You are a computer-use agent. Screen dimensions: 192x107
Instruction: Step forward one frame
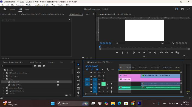(x=150, y=53)
